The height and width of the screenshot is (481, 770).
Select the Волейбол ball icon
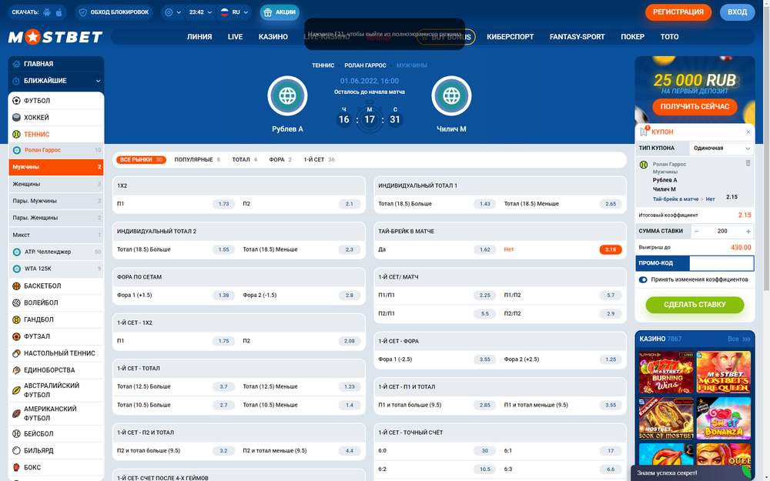[x=16, y=302]
